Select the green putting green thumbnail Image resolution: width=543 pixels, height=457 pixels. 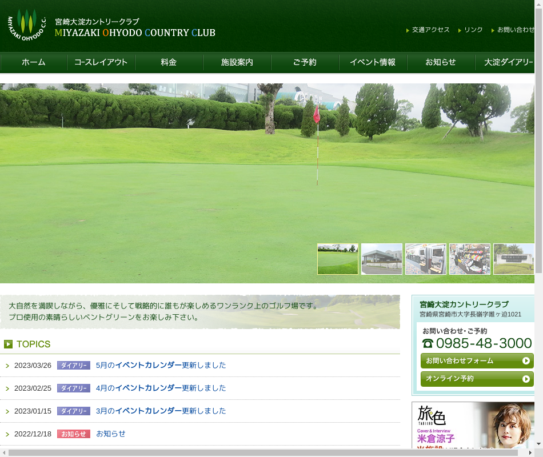pyautogui.click(x=338, y=259)
